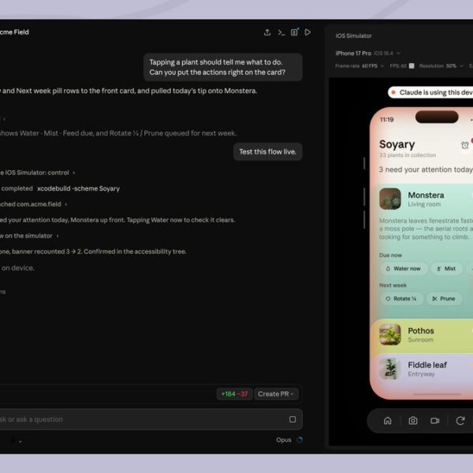Click the 'Due now' section label
The height and width of the screenshot is (473, 473).
pyautogui.click(x=390, y=255)
